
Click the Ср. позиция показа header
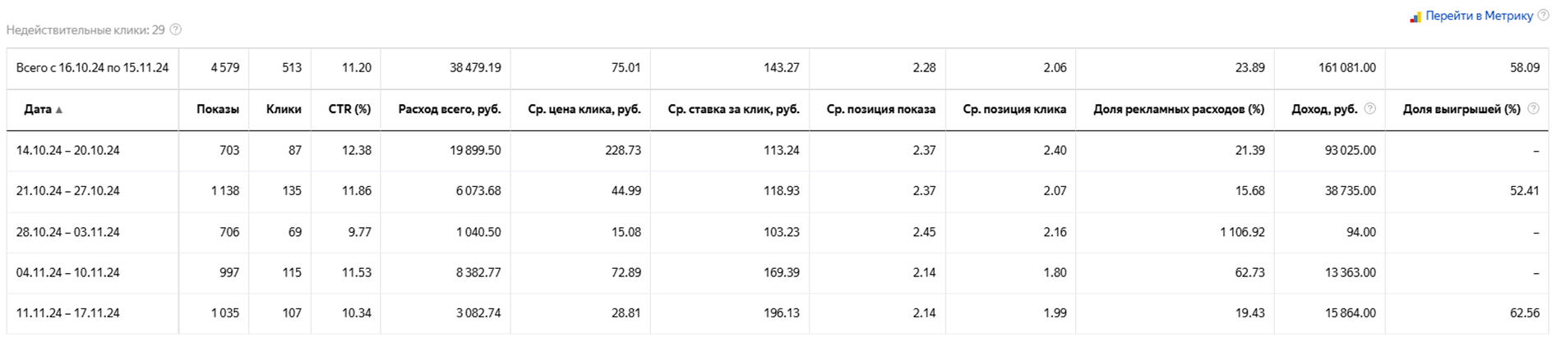(880, 109)
